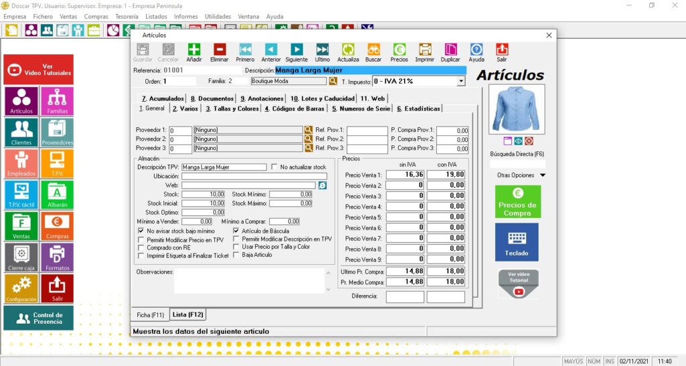Enable the No actualizar stock checkbox

[275, 167]
